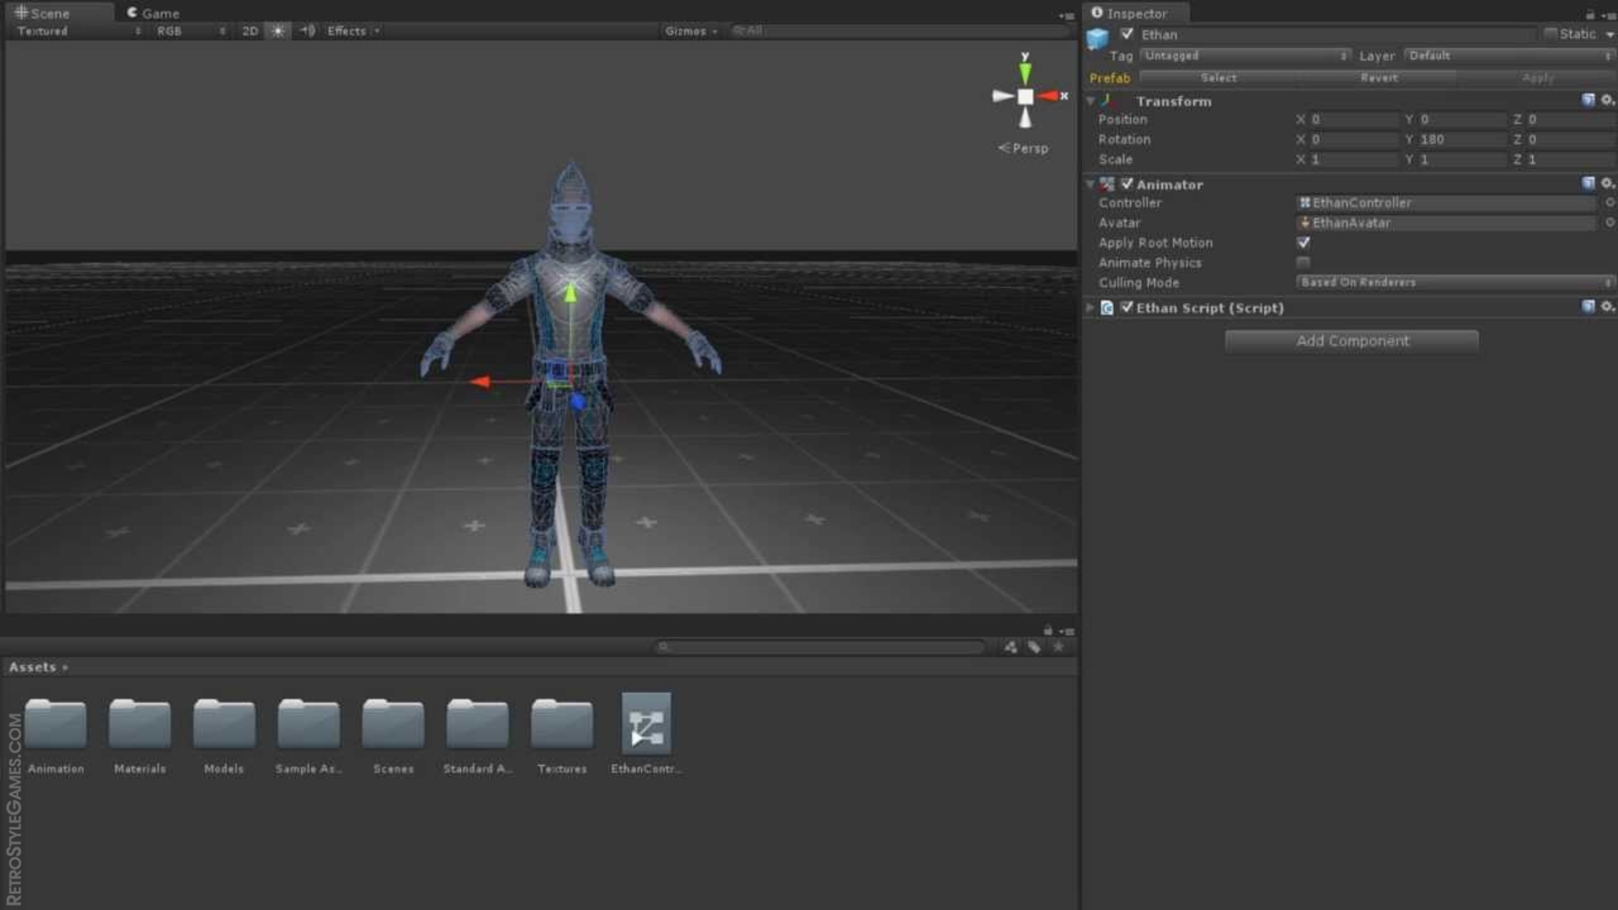Open Ethan Script component gear menu
1618x910 pixels.
tap(1607, 308)
